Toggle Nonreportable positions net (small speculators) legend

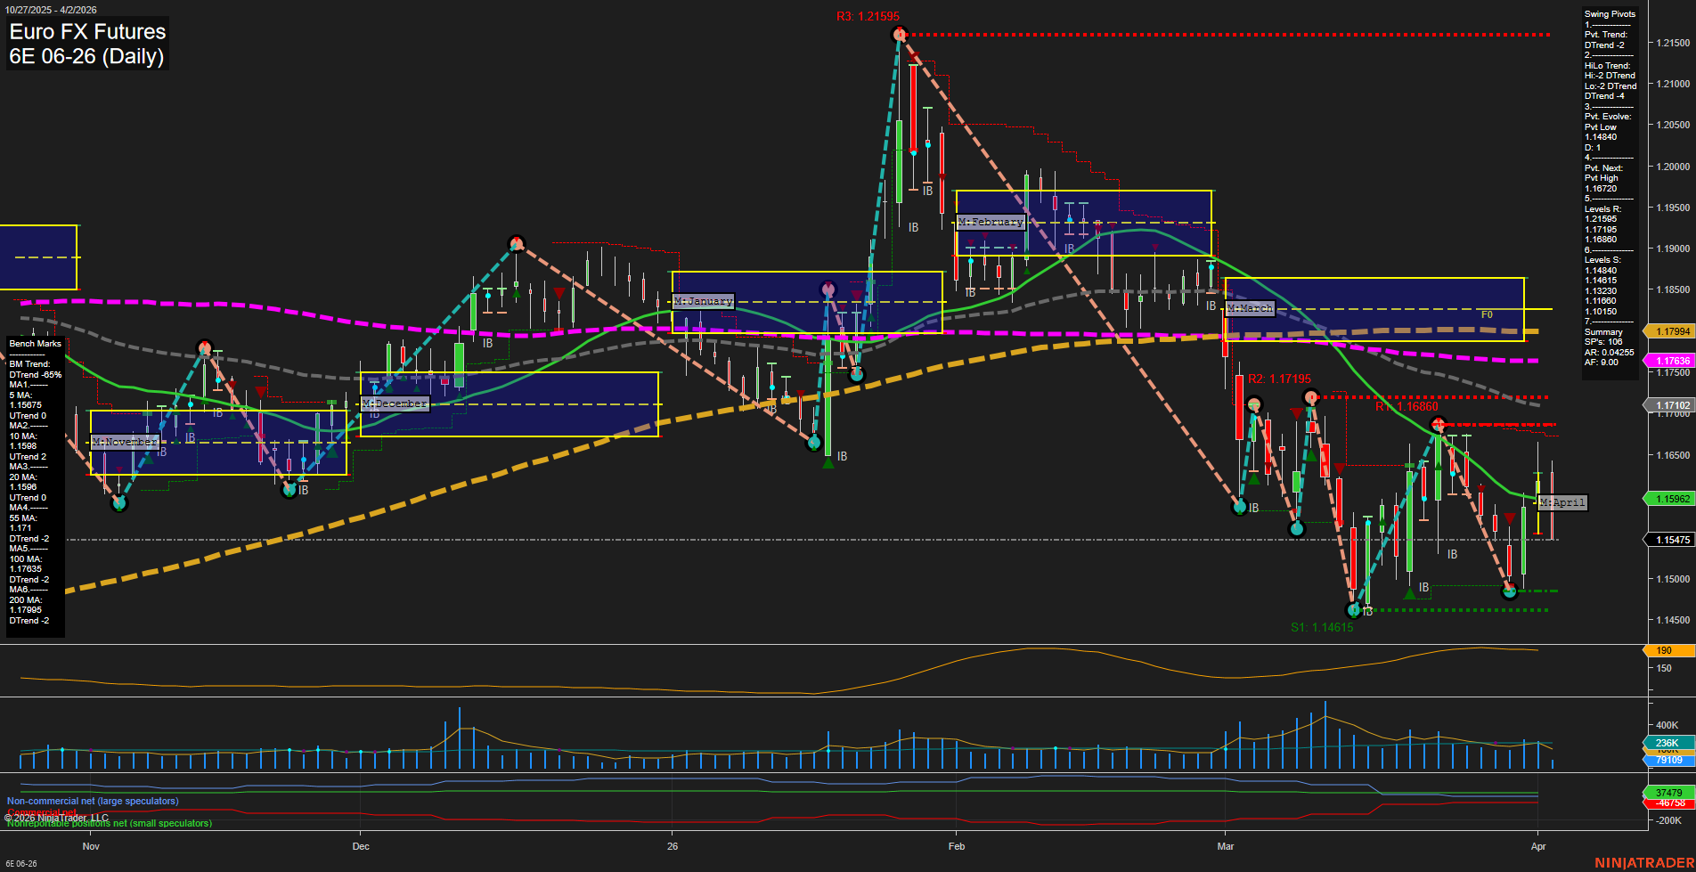coord(107,823)
